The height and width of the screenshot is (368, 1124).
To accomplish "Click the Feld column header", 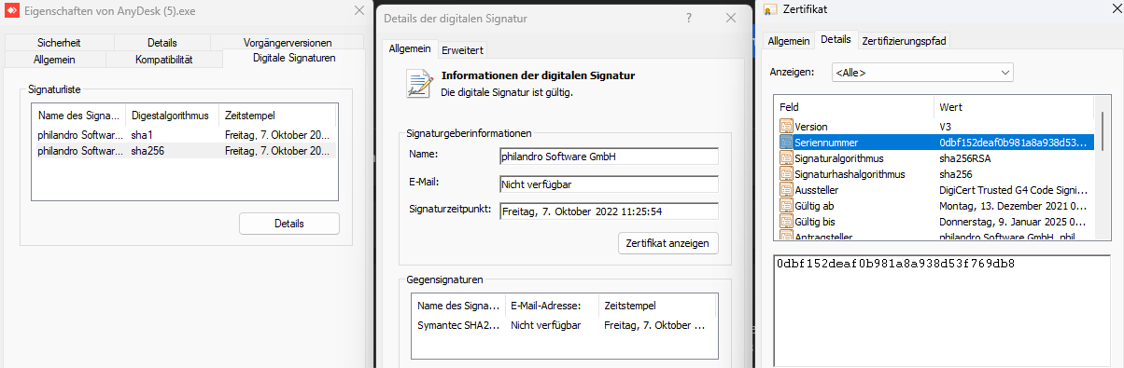I will (854, 107).
